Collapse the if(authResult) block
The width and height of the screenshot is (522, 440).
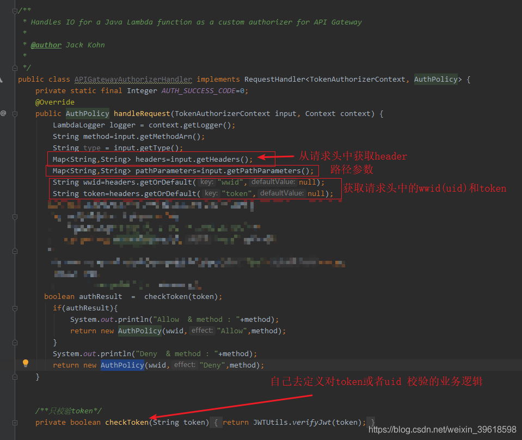(15, 308)
